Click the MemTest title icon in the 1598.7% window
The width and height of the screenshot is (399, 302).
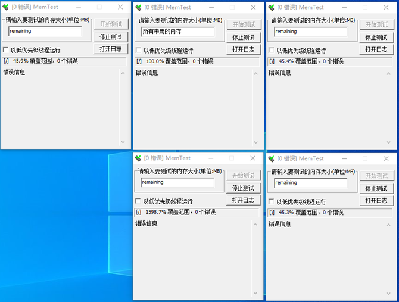tap(139, 158)
